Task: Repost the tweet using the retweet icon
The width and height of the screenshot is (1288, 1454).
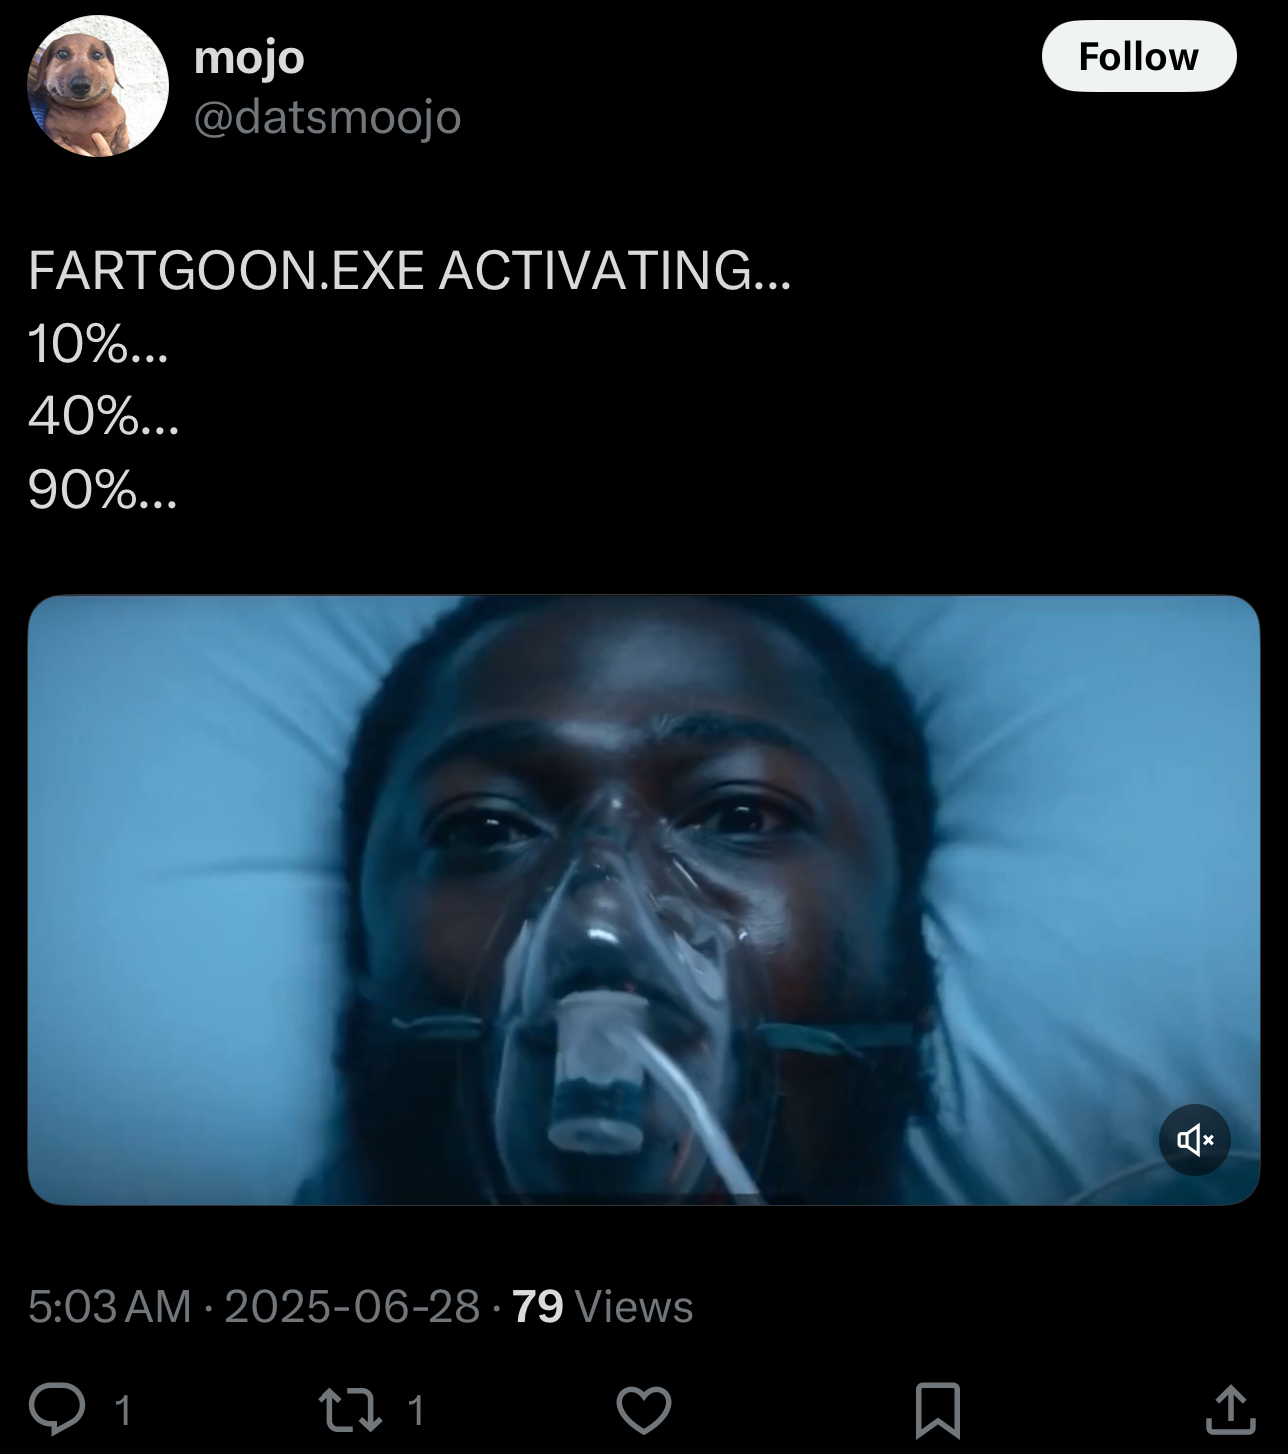Action: [x=348, y=1410]
